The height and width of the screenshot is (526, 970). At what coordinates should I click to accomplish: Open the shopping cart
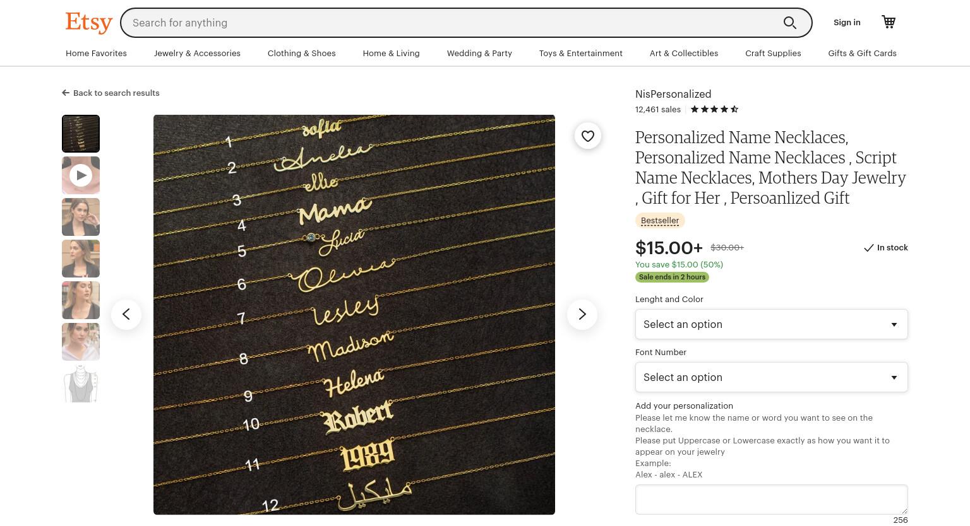[889, 22]
